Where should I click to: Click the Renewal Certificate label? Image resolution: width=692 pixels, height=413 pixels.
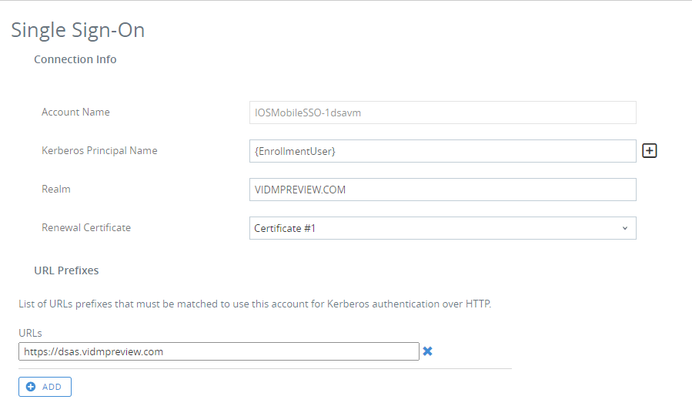[86, 228]
